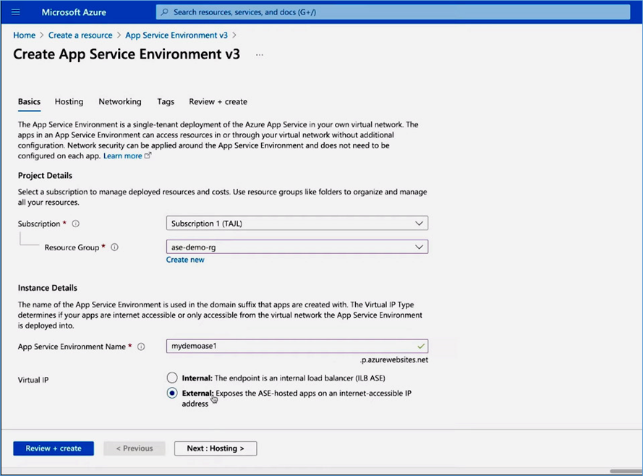This screenshot has width=643, height=476.
Task: Click external link icon next to Learn more
Action: click(148, 156)
